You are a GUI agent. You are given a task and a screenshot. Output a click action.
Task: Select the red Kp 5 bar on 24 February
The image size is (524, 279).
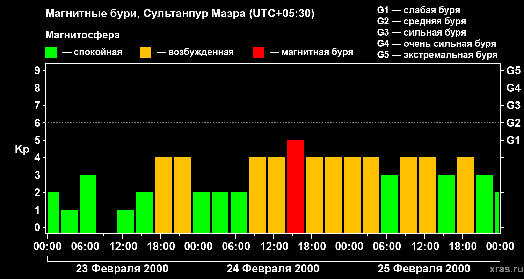pyautogui.click(x=296, y=186)
